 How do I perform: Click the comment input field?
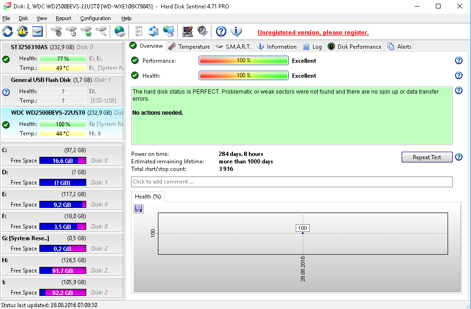(292, 182)
